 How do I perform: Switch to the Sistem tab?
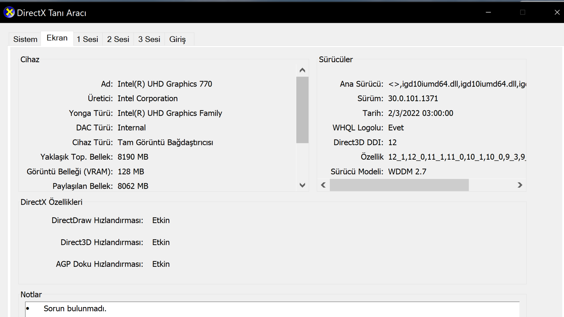25,39
